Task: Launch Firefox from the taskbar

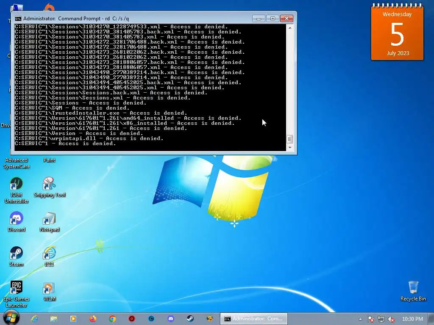Action: (93, 319)
